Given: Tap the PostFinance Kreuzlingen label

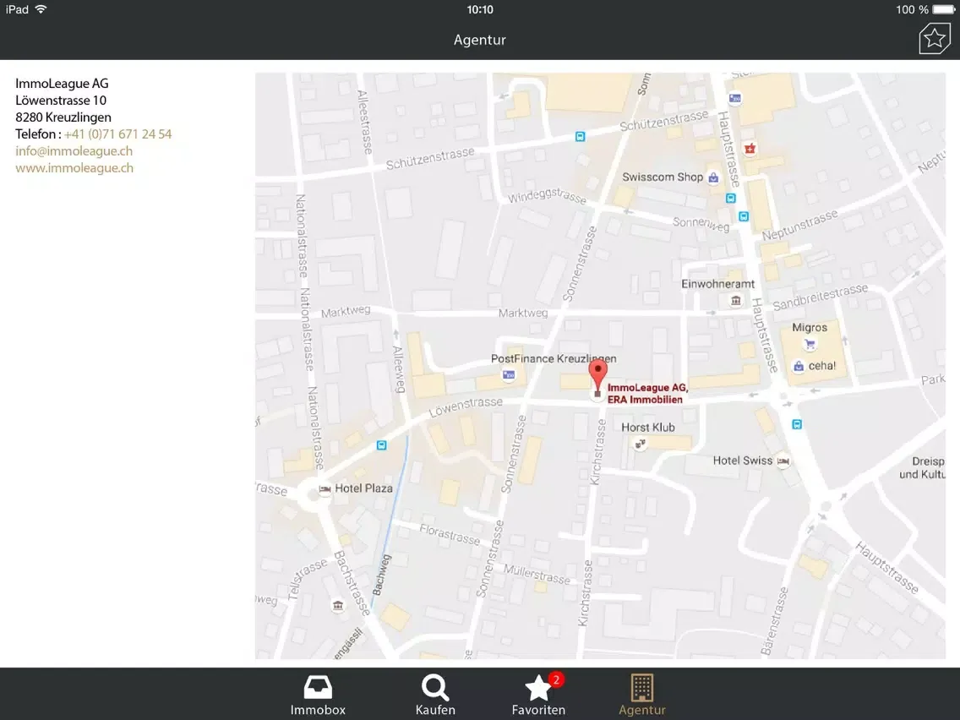Looking at the screenshot, I should (x=554, y=359).
